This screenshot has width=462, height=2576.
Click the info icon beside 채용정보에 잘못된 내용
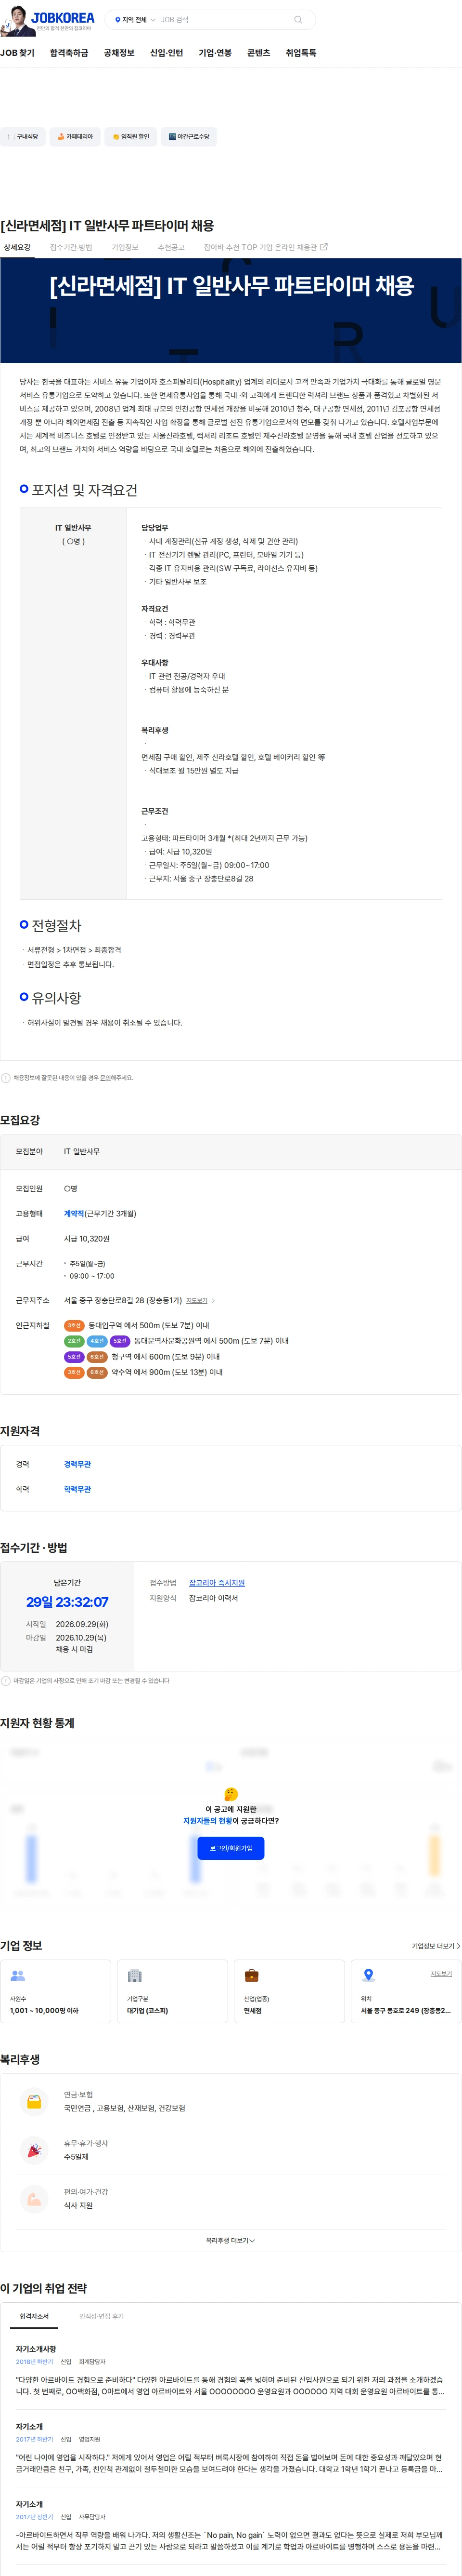[6, 1078]
